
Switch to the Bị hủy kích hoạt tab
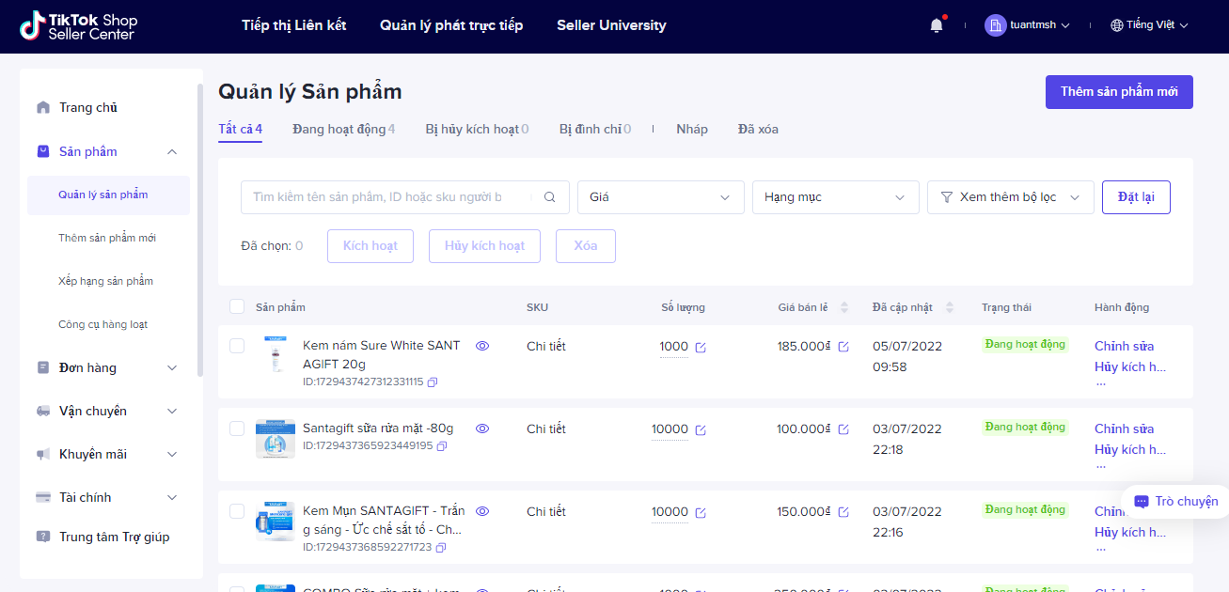(x=477, y=129)
